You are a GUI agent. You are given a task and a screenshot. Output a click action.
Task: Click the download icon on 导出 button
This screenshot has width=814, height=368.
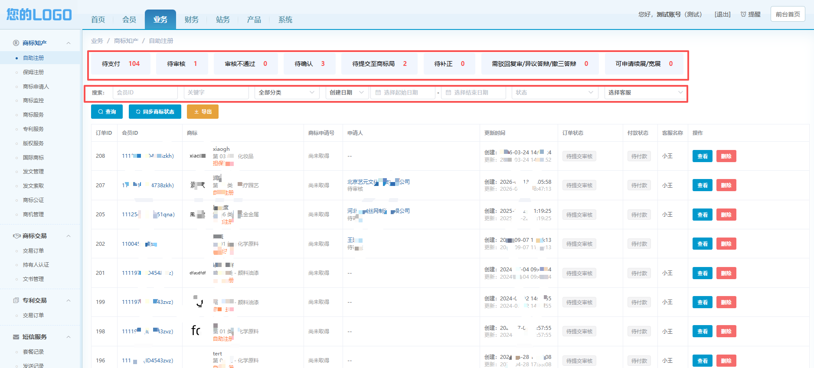click(x=196, y=112)
